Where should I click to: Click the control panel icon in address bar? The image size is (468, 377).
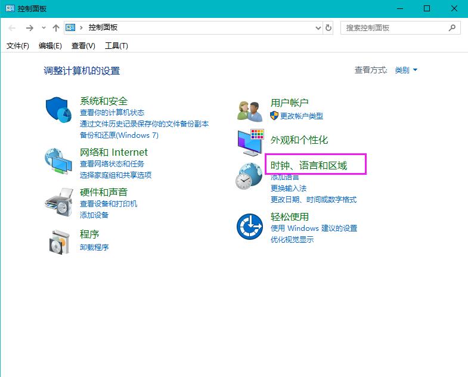click(x=70, y=28)
